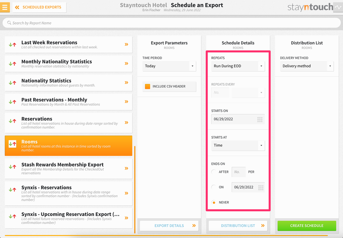Image resolution: width=343 pixels, height=238 pixels.
Task: Select Monthly Nationality Statistics report
Action: (69, 64)
